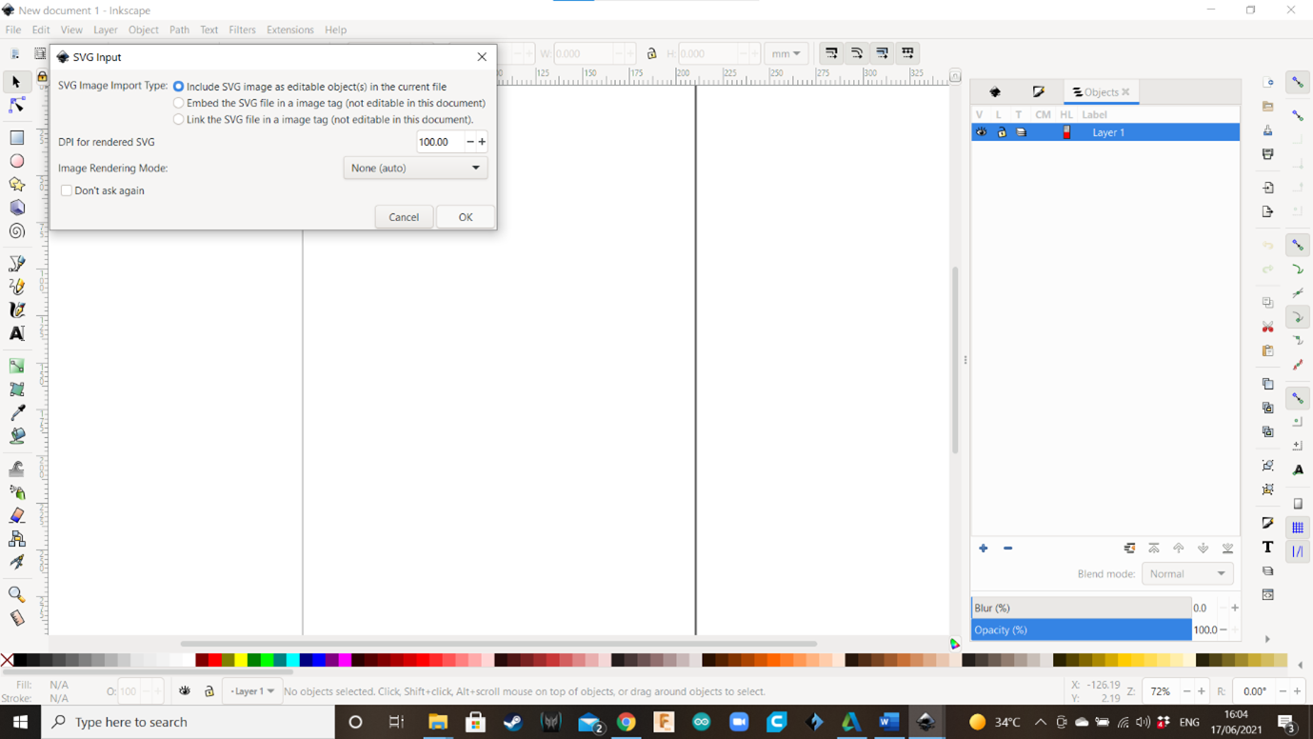This screenshot has height=739, width=1313.
Task: Click the zoom 72% field
Action: [1161, 691]
